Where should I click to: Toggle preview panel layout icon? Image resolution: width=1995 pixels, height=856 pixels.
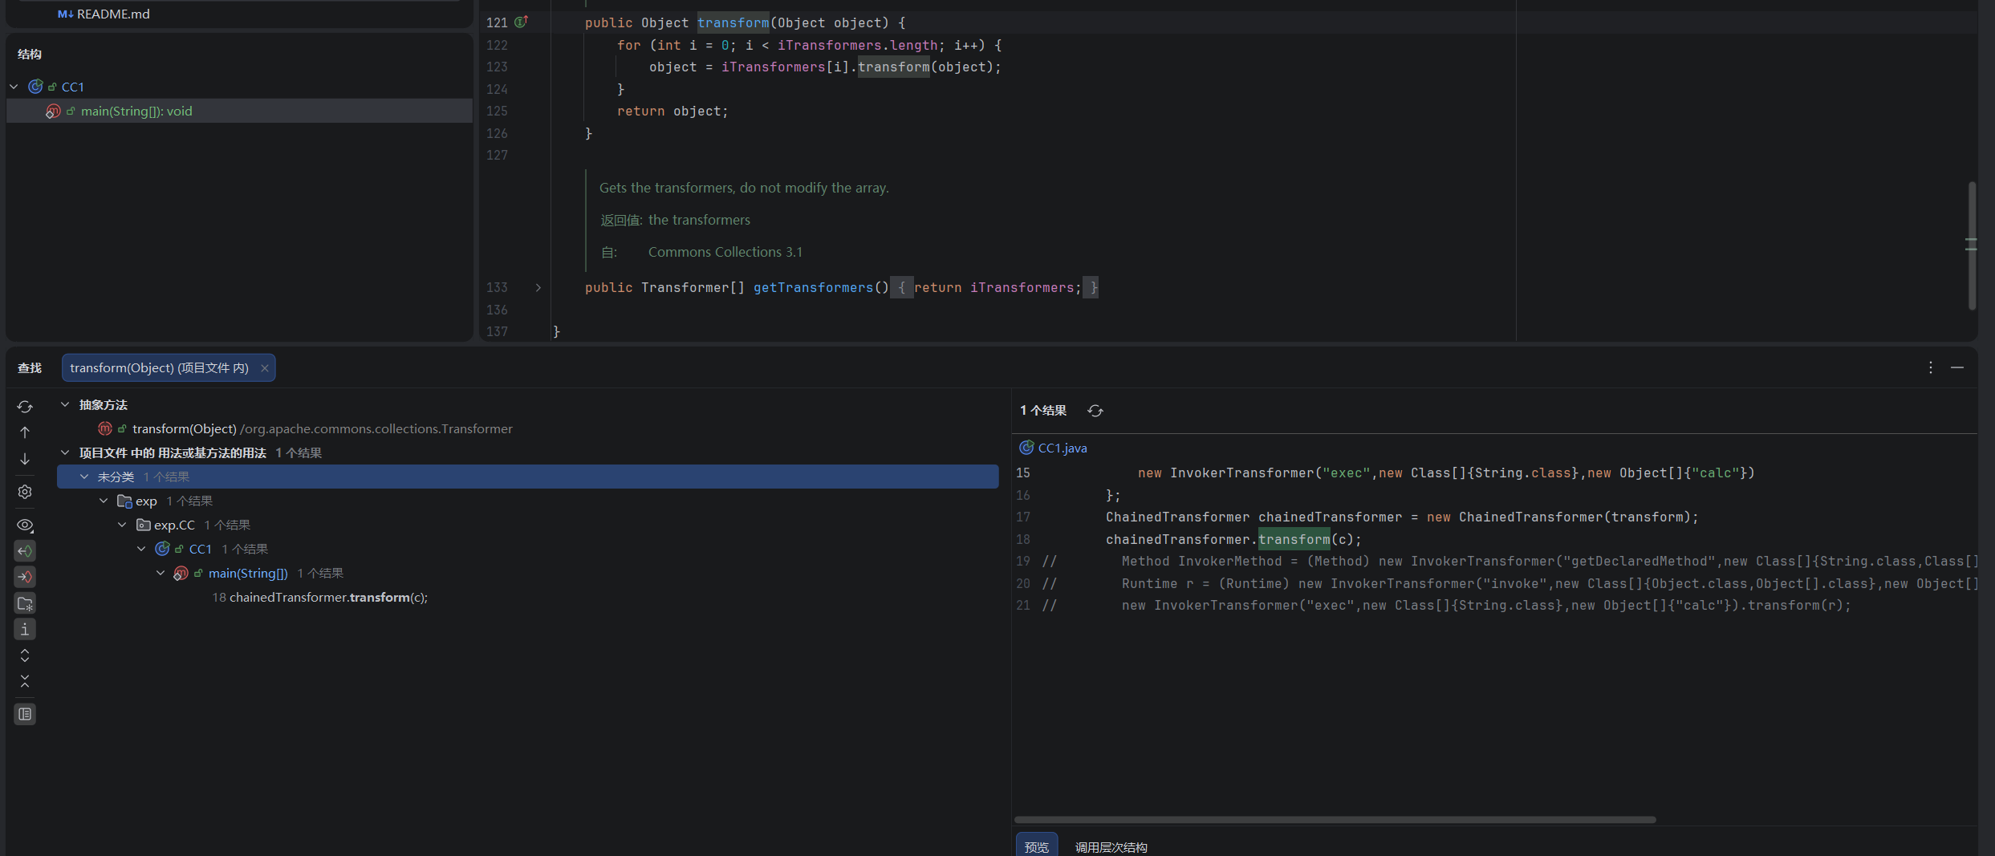point(25,714)
